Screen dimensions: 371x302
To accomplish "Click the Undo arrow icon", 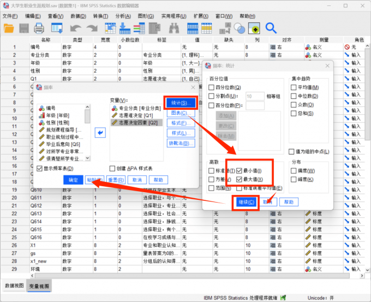I will point(76,28).
